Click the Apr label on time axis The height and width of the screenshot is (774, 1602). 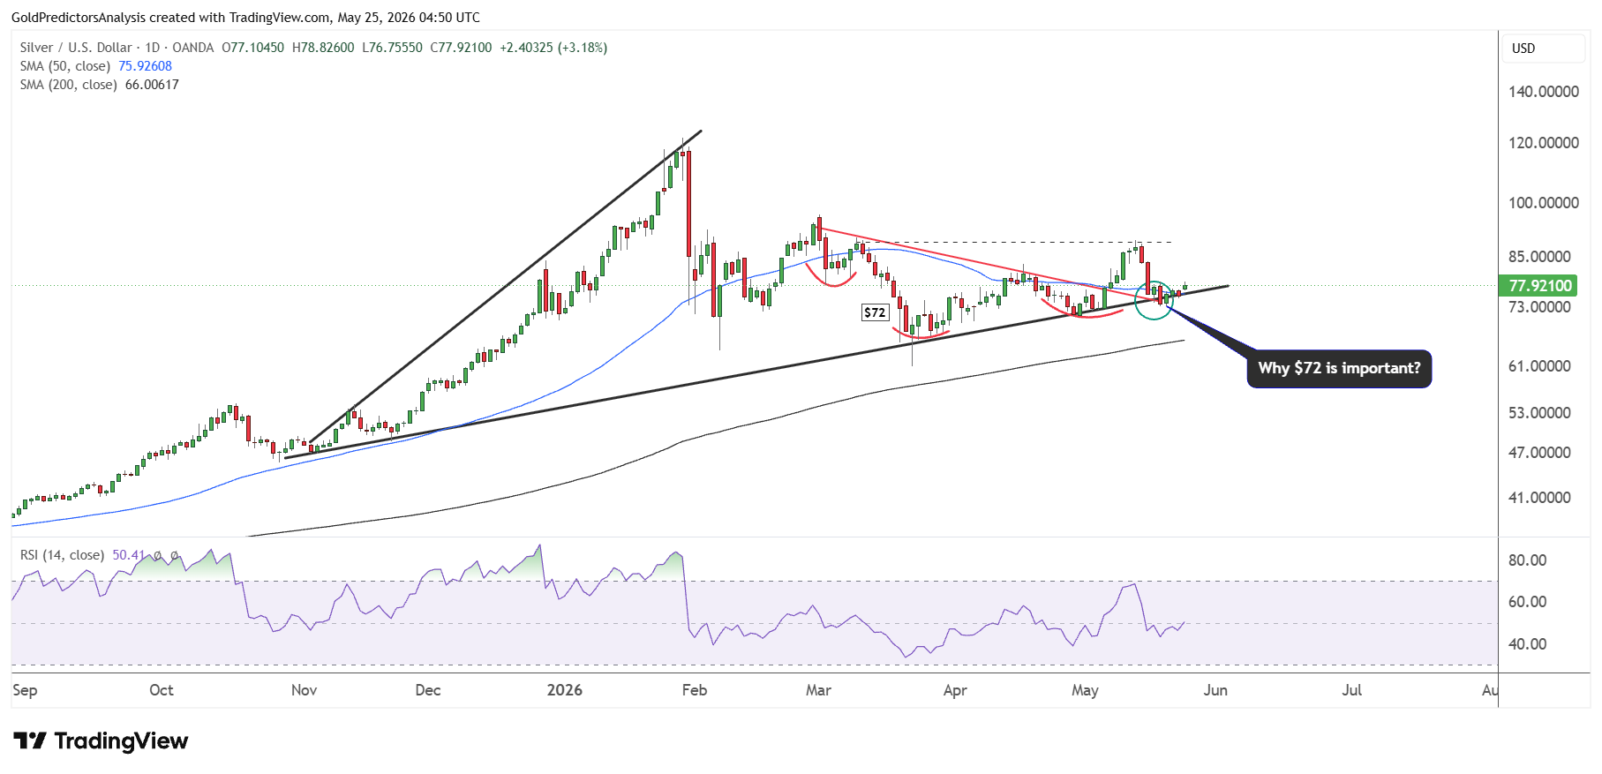coord(955,690)
